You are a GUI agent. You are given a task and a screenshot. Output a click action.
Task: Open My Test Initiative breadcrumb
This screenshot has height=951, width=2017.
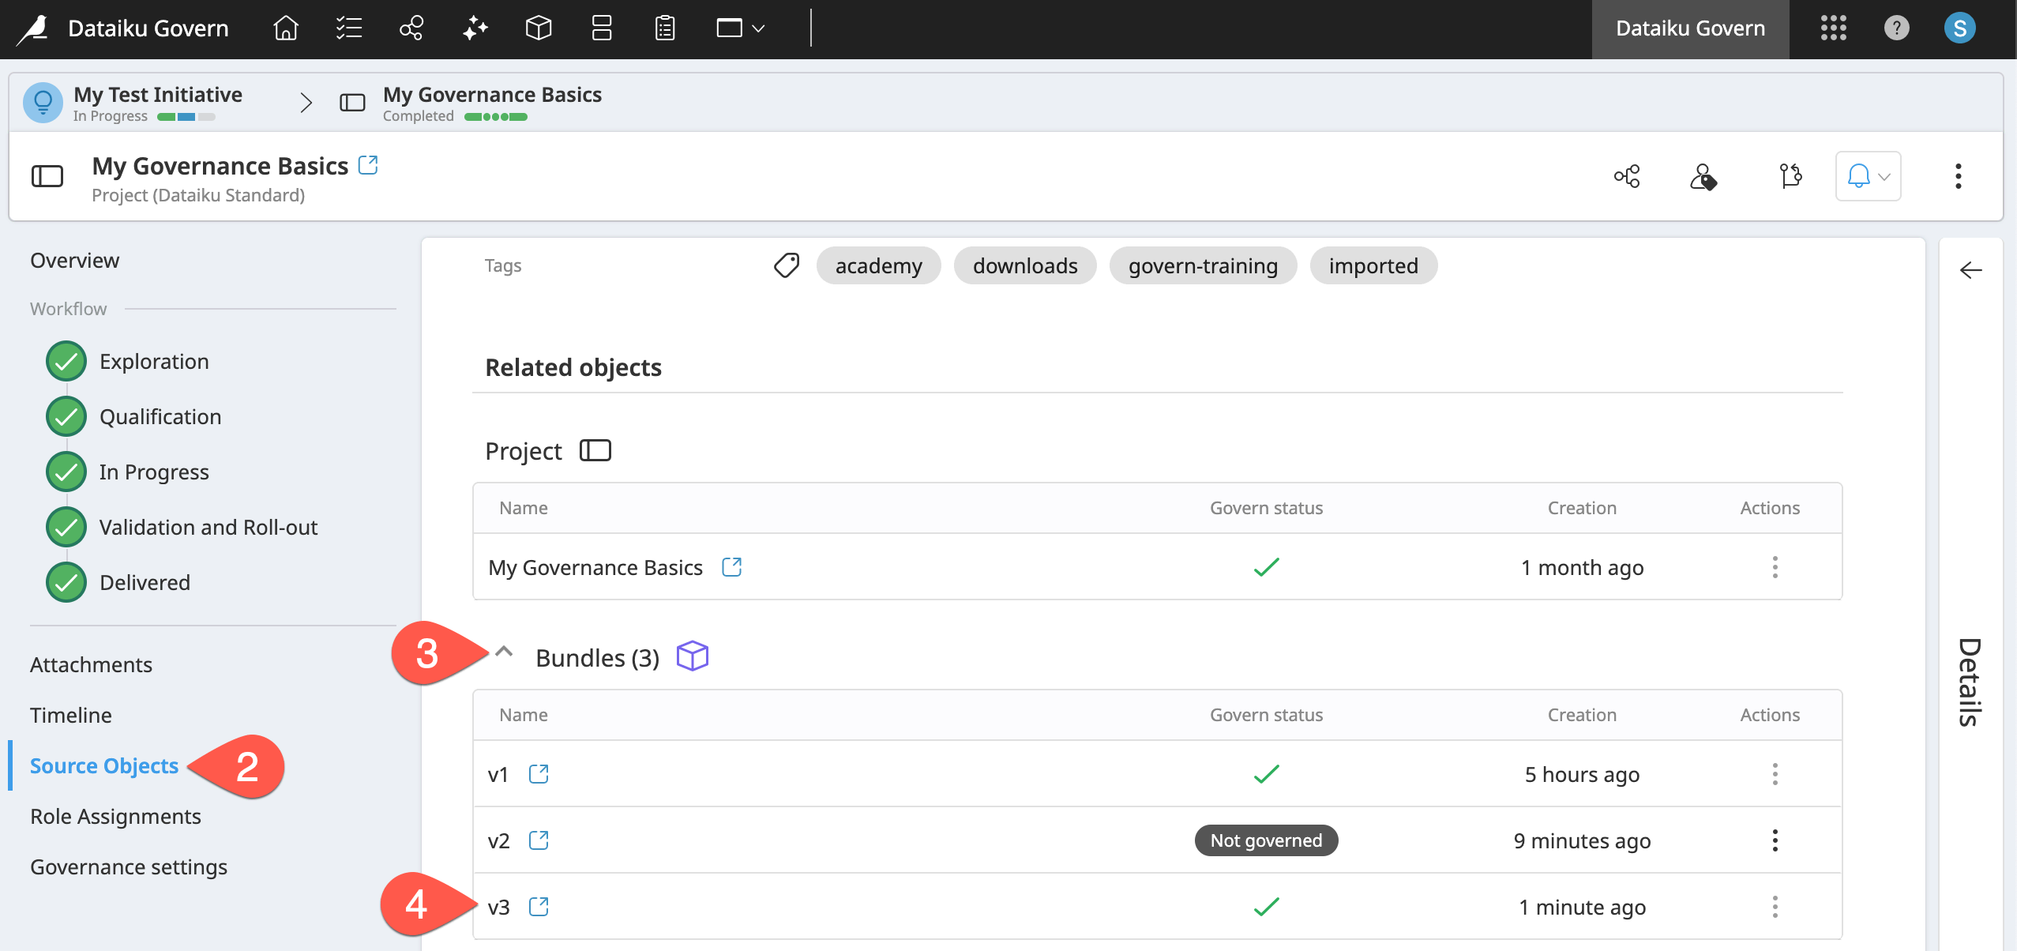tap(158, 95)
